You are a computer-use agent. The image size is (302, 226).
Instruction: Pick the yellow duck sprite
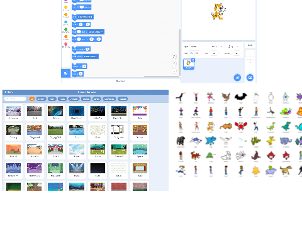point(271,141)
